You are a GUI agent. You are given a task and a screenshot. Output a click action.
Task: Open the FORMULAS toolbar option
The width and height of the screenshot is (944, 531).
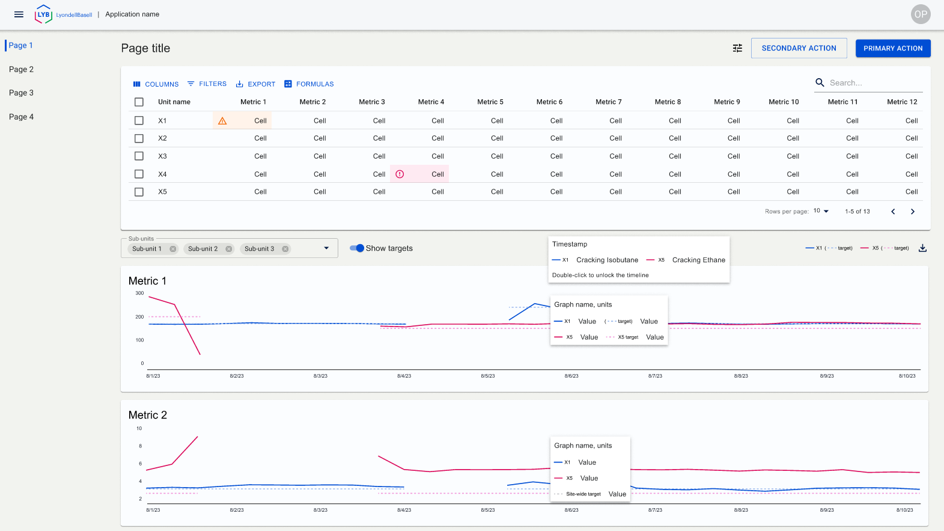coord(309,84)
